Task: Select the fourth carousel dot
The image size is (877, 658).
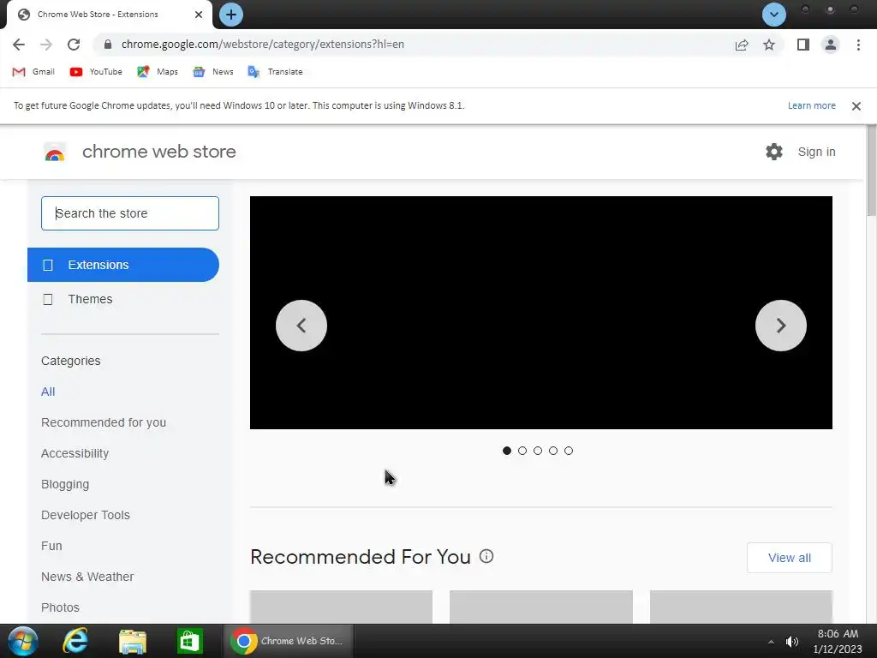Action: (553, 451)
